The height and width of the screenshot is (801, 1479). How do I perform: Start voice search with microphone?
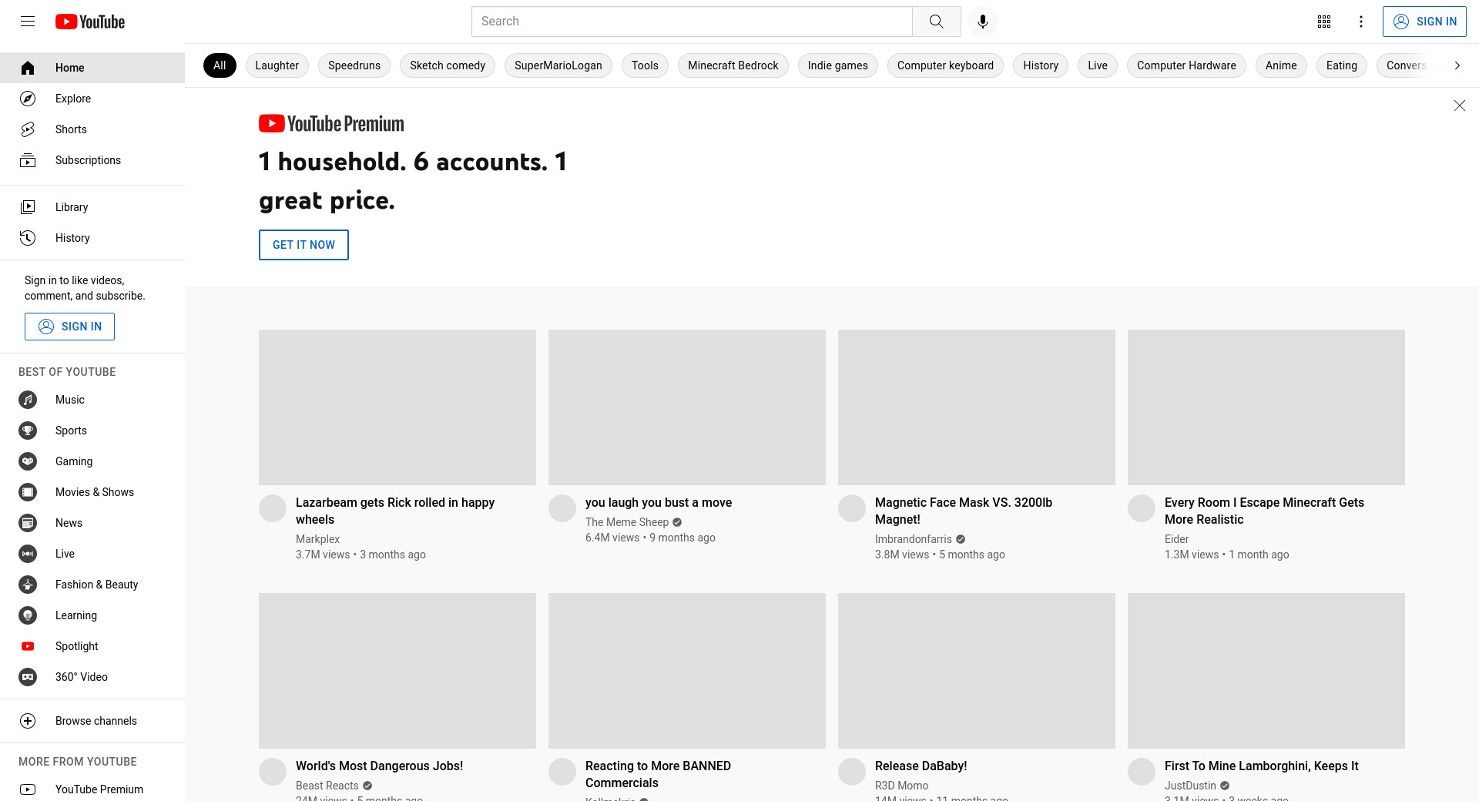982,22
